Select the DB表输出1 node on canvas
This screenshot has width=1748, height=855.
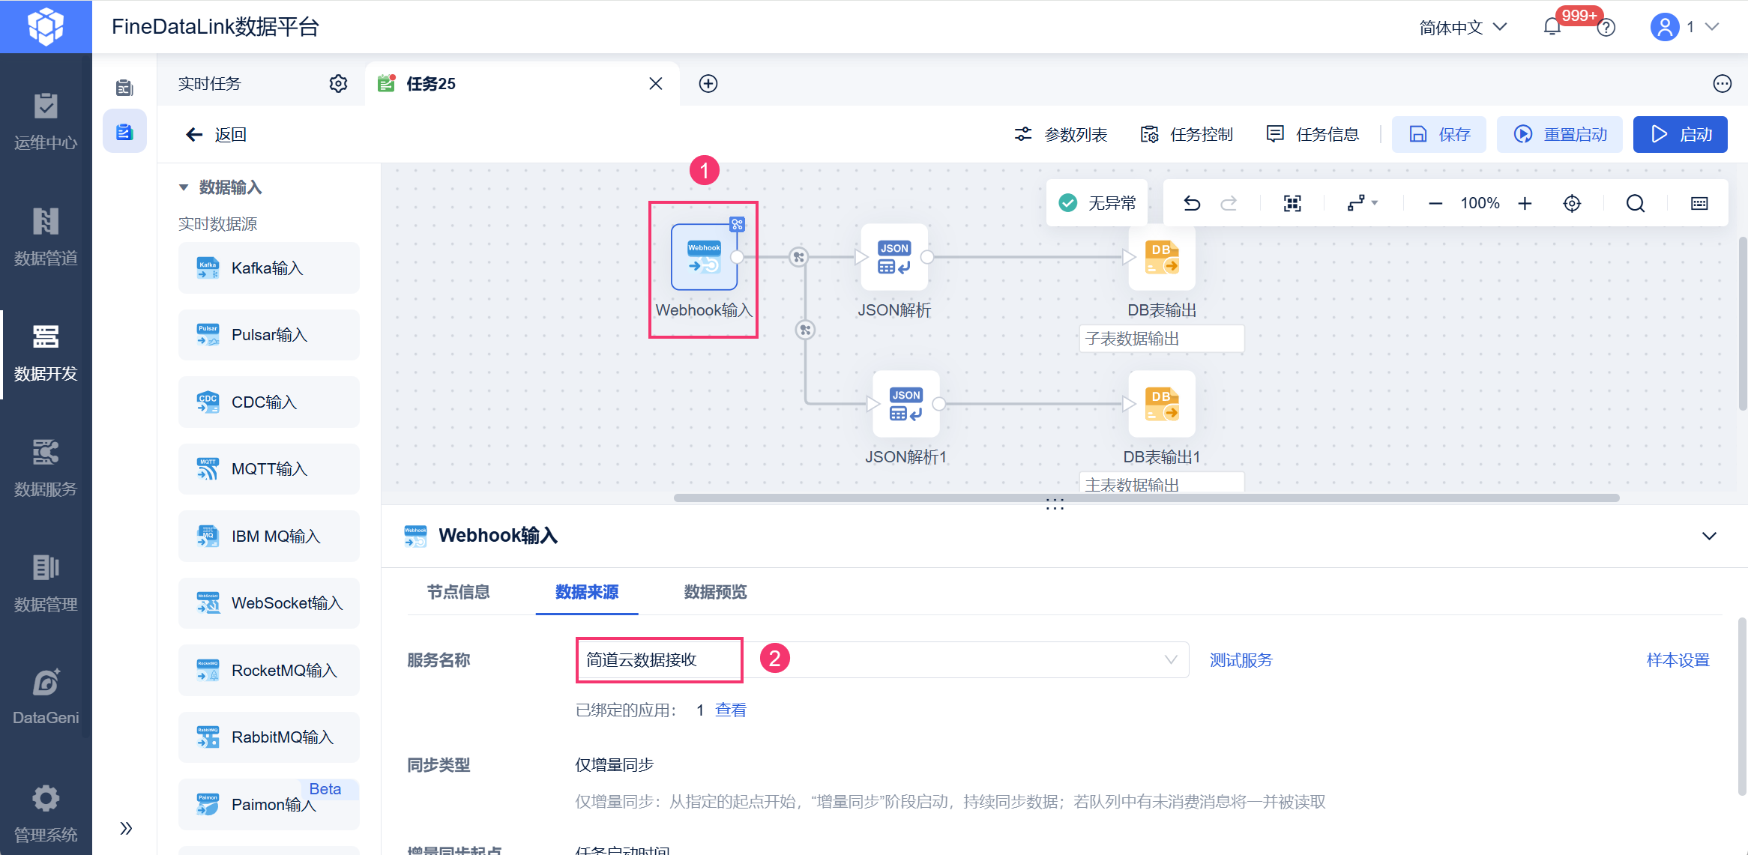[x=1162, y=404]
